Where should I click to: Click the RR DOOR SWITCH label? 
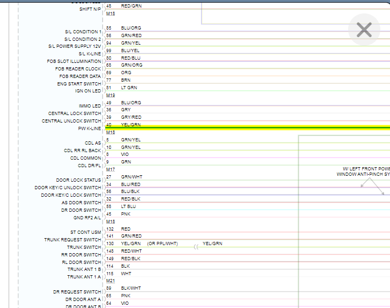pyautogui.click(x=81, y=255)
